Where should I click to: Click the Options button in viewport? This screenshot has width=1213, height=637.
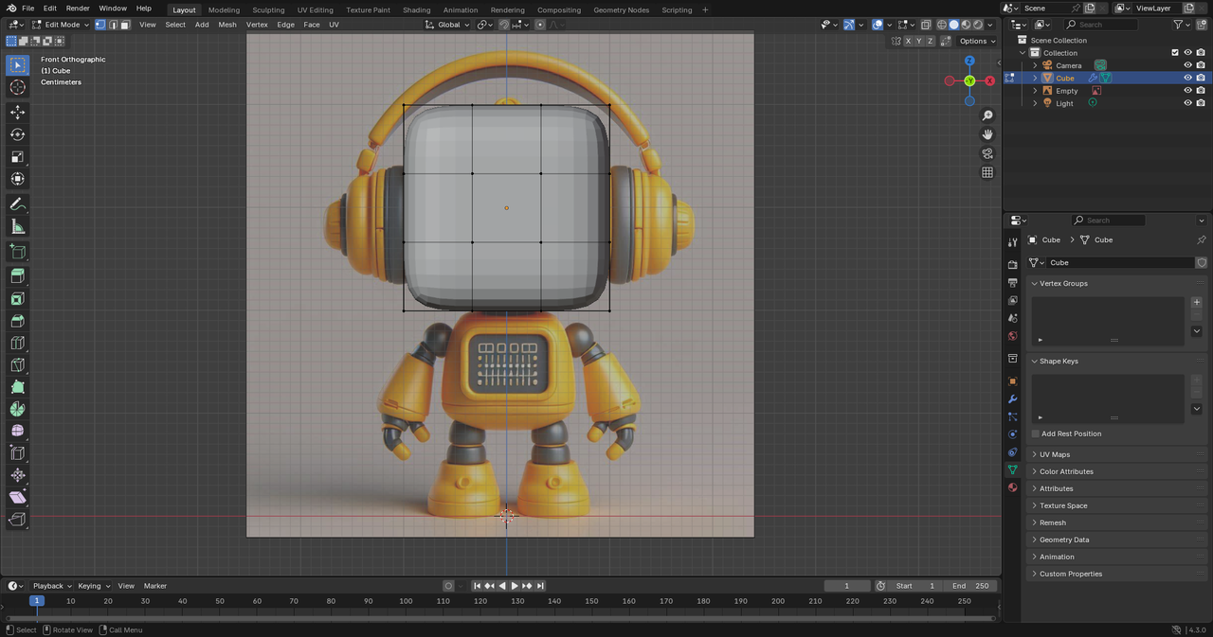976,41
